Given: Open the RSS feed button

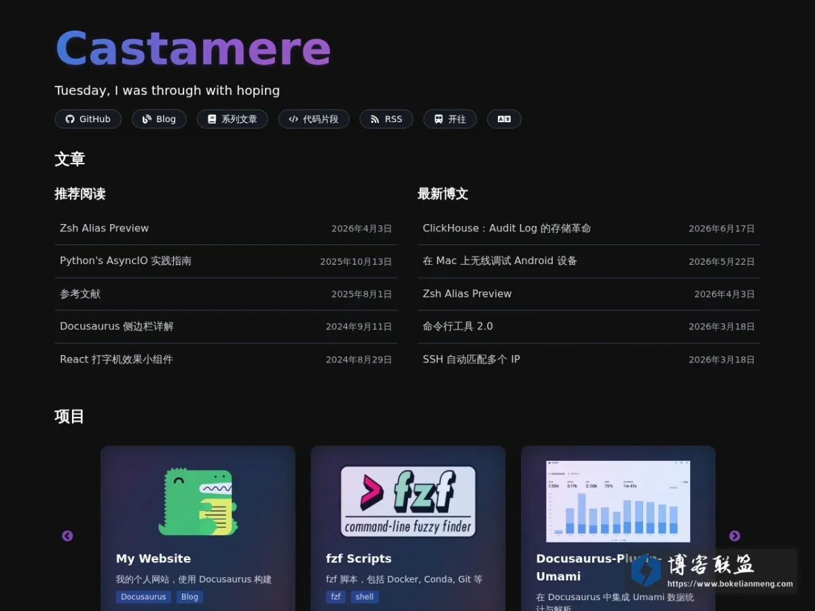Looking at the screenshot, I should click(x=386, y=119).
